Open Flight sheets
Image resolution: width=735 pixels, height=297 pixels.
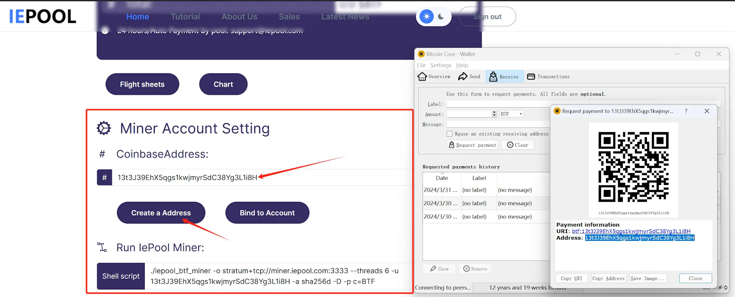[142, 84]
